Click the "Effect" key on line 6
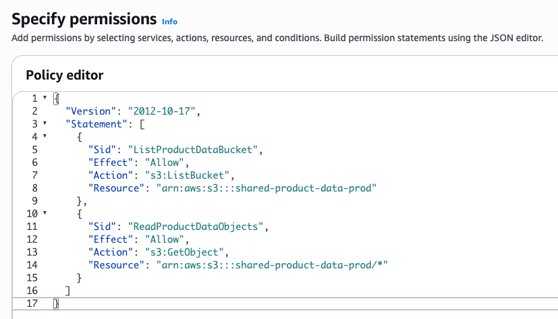Image resolution: width=558 pixels, height=319 pixels. (111, 163)
